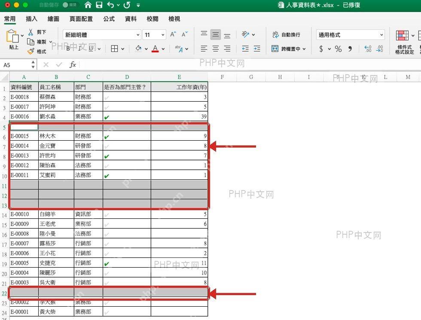
Task: Switch to the 插入 (Insert) tab
Action: tap(31, 19)
